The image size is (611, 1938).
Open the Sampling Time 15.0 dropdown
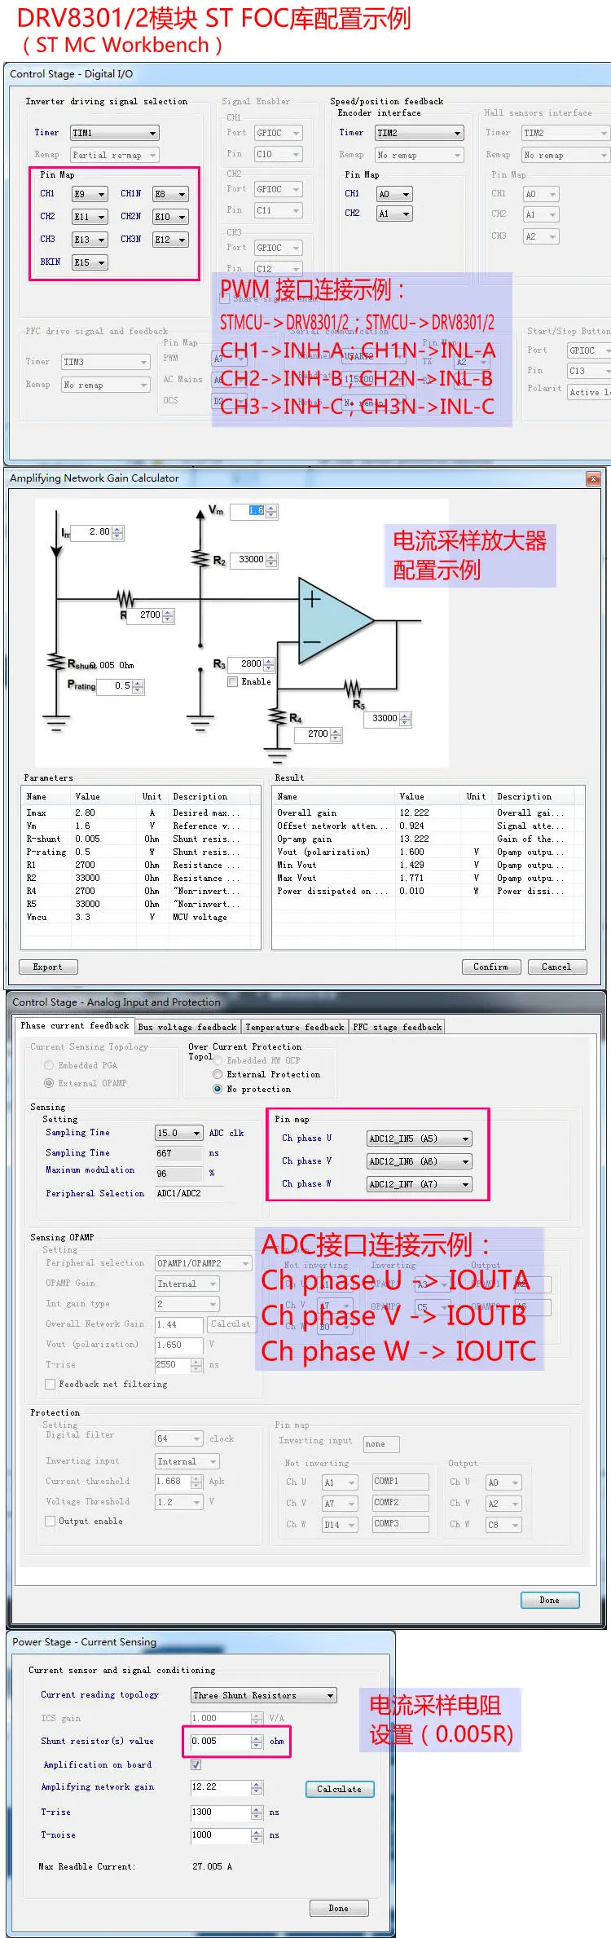point(178,1133)
